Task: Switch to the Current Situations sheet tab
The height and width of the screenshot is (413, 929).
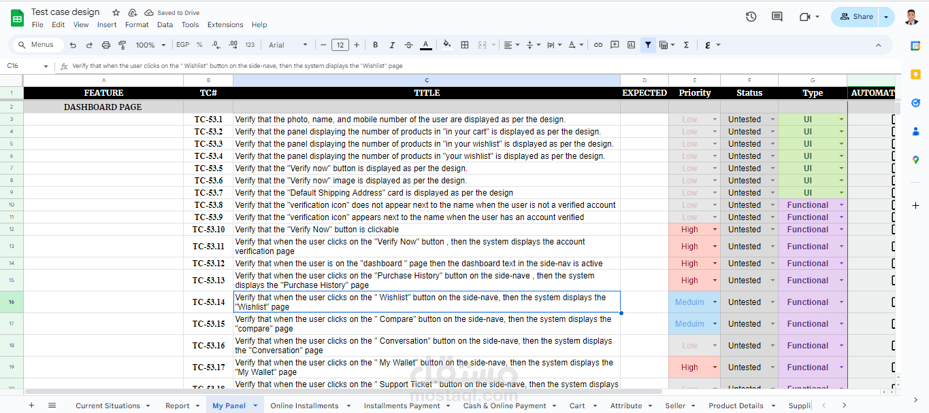Action: [x=112, y=406]
